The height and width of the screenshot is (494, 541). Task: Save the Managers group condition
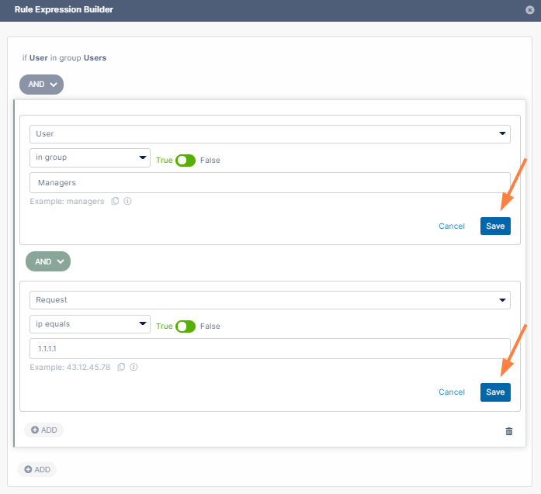tap(495, 226)
